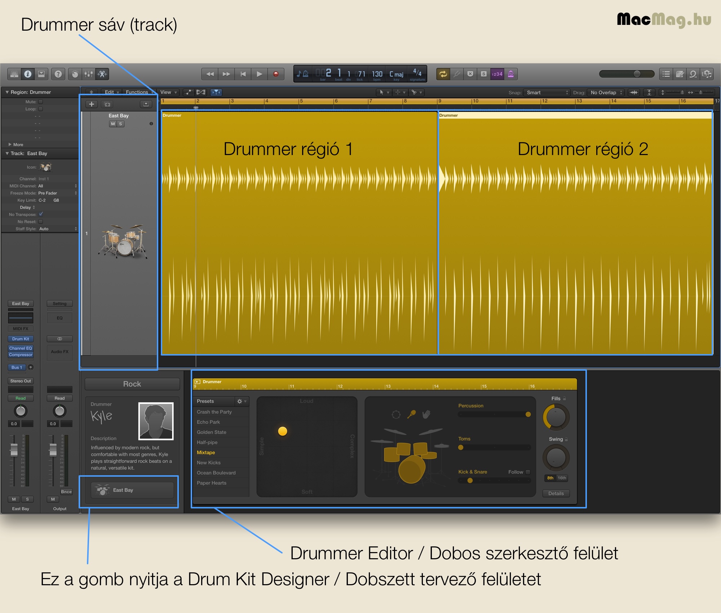Open the Loop Browser icon
This screenshot has height=613, width=721.
click(693, 74)
